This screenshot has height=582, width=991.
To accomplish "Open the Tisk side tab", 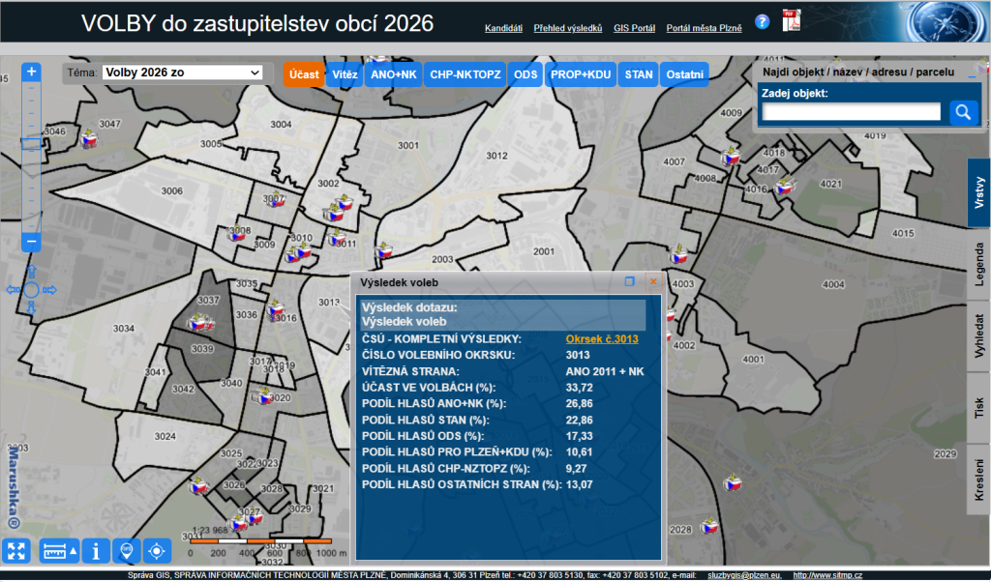I will [979, 408].
